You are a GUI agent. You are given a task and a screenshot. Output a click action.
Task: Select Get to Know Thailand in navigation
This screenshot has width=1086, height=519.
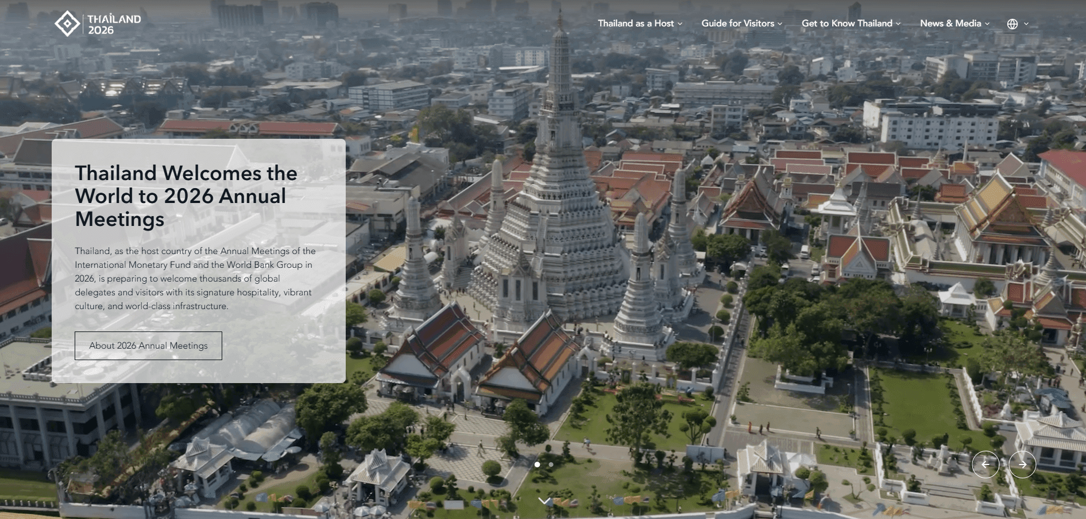click(x=847, y=24)
